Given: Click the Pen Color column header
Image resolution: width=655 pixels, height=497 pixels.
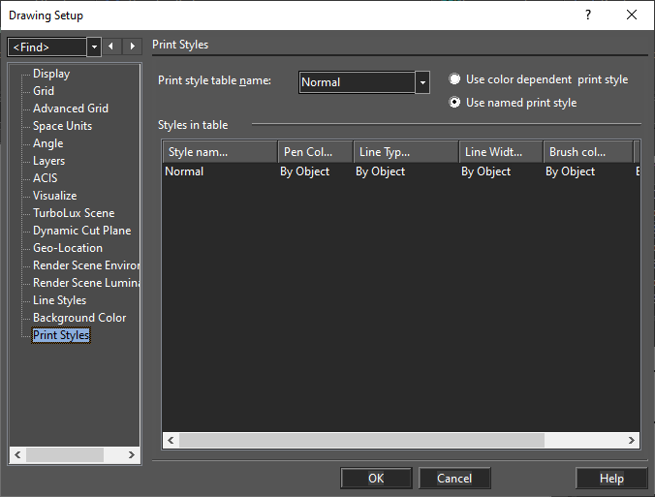Looking at the screenshot, I should (x=315, y=152).
